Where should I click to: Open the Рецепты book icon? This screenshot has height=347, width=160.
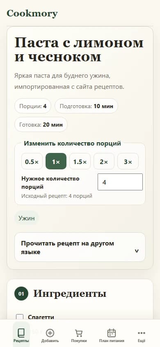click(x=21, y=333)
